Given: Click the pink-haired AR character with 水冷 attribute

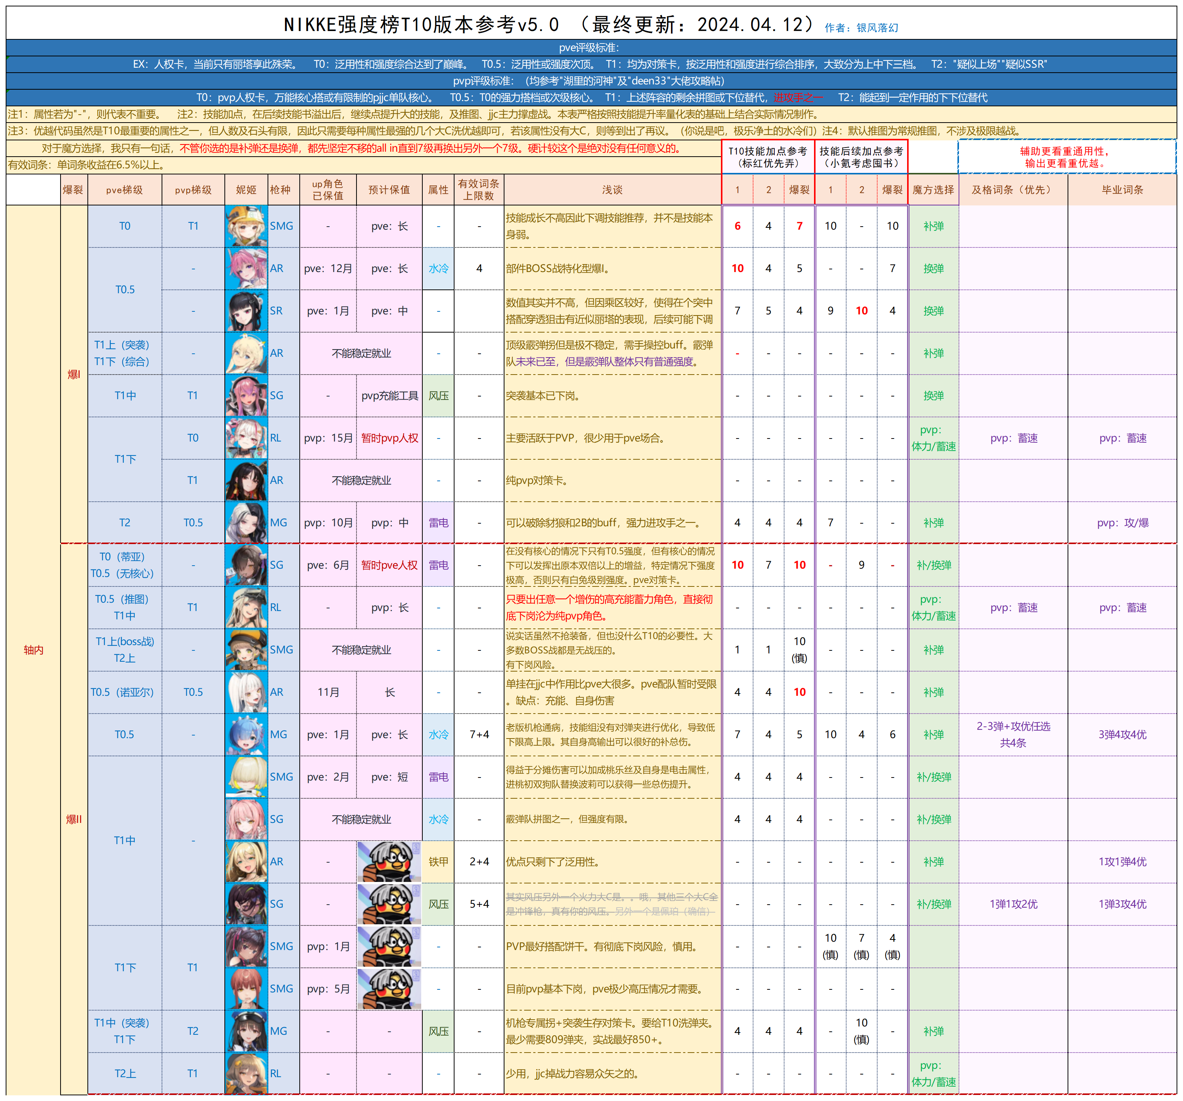Looking at the screenshot, I should click(247, 268).
